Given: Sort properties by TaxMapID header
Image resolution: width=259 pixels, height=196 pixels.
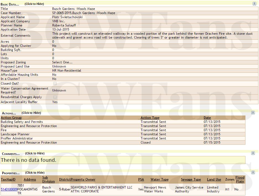Looking at the screenshot, I should click(8, 179).
